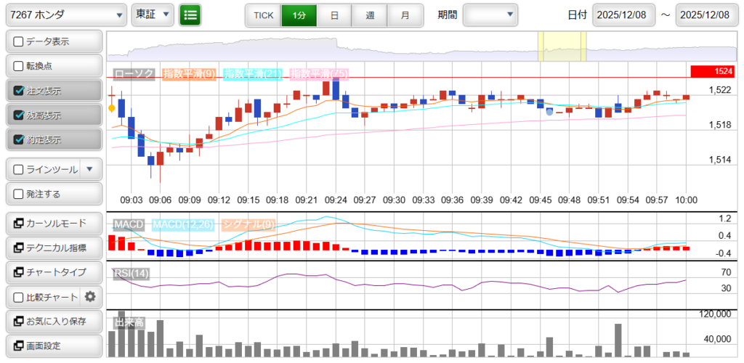Toggle the 比較チャート checkbox
The width and height of the screenshot is (744, 363).
(19, 297)
